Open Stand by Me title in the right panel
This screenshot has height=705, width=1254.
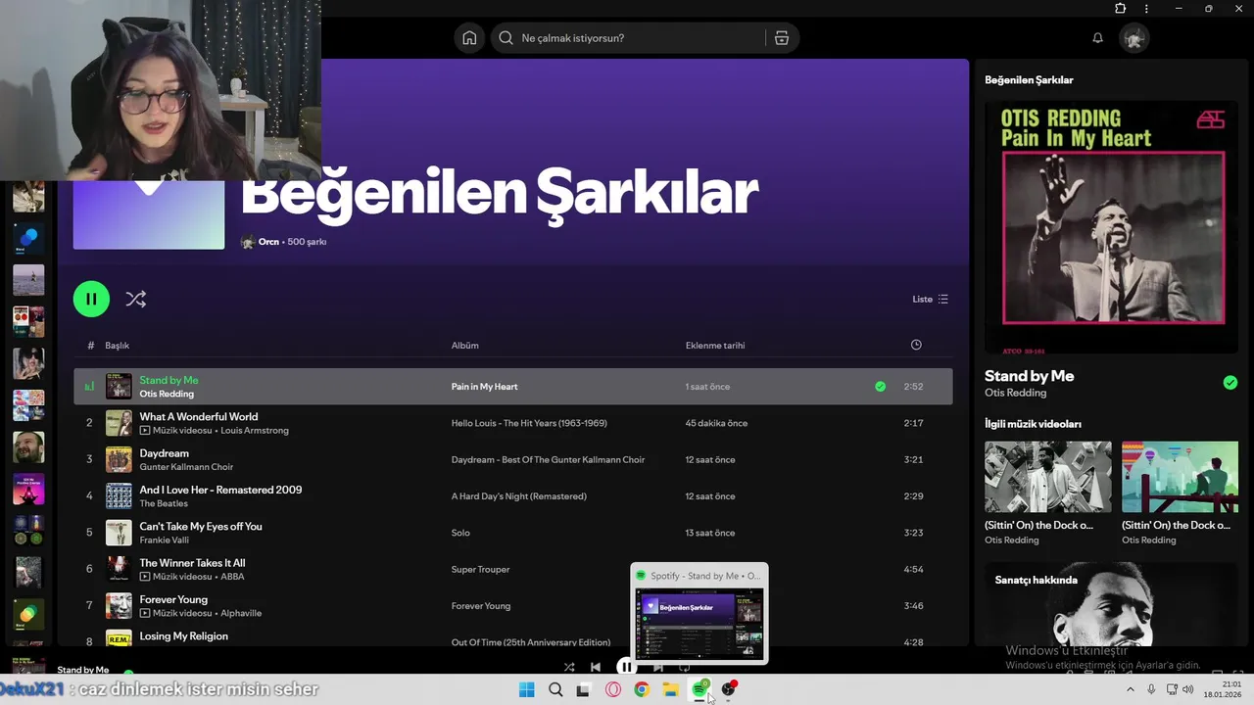point(1029,376)
